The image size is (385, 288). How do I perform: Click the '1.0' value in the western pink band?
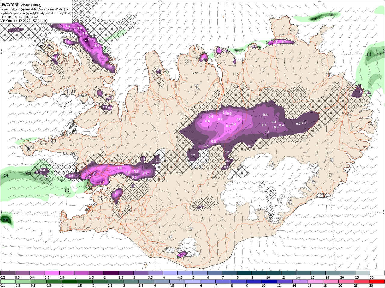(120, 168)
